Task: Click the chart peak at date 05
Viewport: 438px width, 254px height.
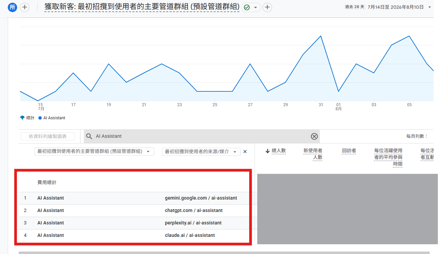Action: point(409,36)
